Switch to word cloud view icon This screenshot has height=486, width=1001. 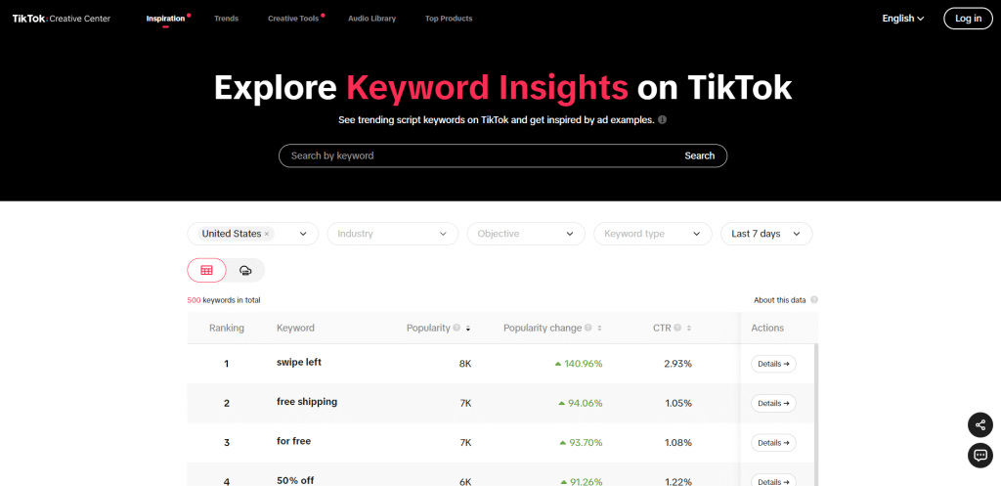point(244,270)
